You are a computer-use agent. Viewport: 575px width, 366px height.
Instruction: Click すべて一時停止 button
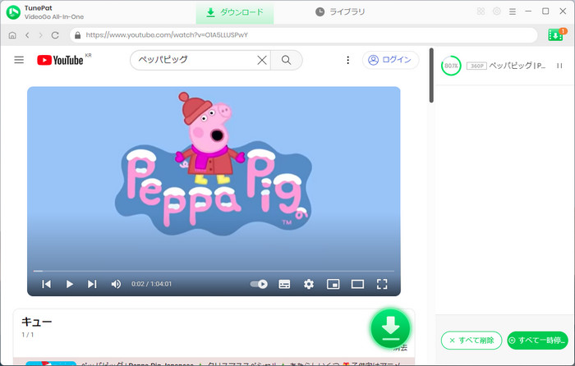[537, 341]
